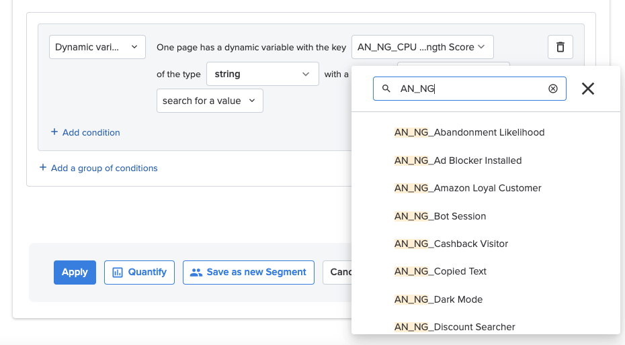
Task: Expand the AN_NG_CPU key dropdown
Action: (423, 47)
